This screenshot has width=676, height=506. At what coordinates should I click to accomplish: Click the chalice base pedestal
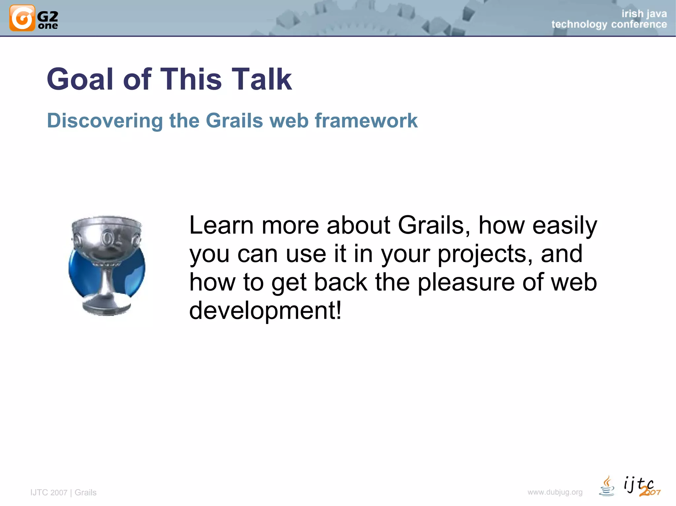click(106, 306)
